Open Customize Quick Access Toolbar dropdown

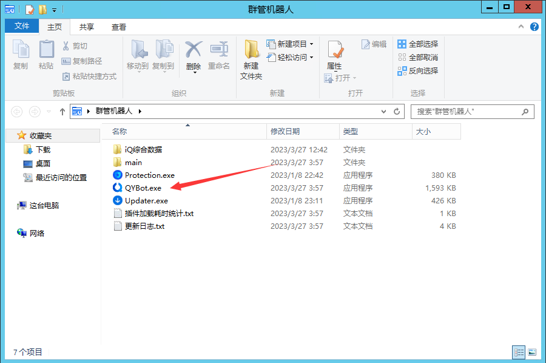click(55, 10)
